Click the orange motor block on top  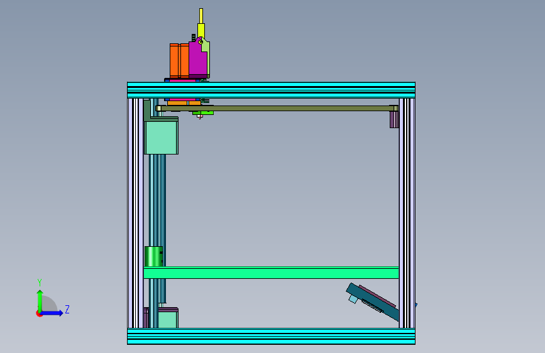point(179,60)
